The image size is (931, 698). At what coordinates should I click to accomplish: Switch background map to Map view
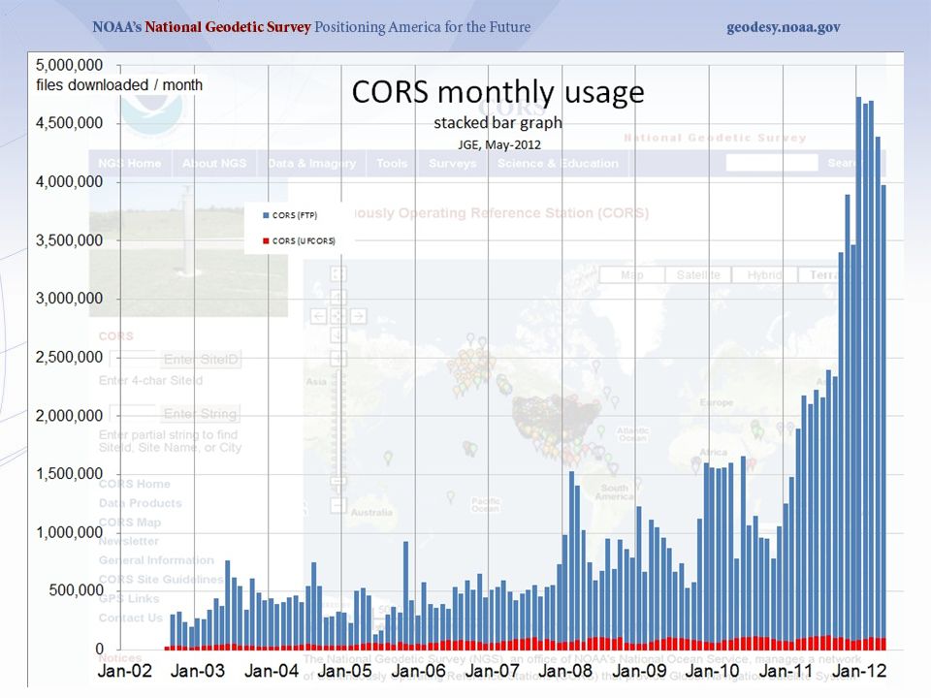(x=631, y=274)
